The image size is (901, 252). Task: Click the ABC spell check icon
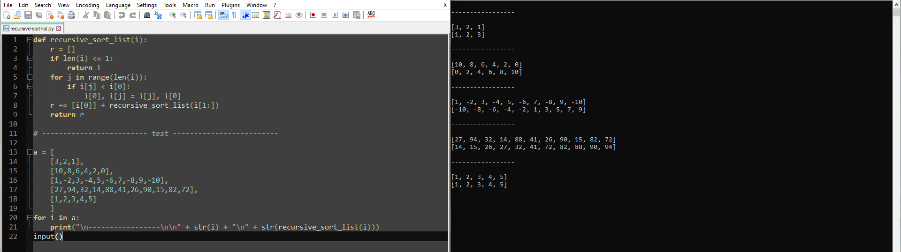pos(371,15)
